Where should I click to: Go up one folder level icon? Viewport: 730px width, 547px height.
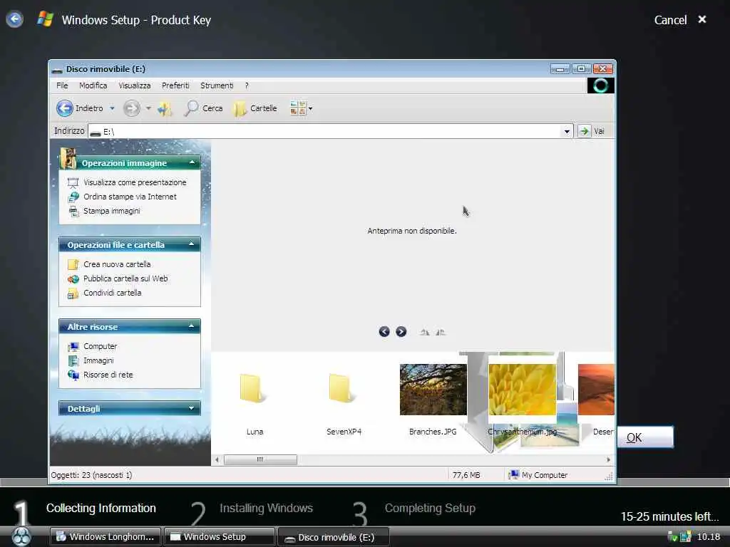[x=165, y=109]
